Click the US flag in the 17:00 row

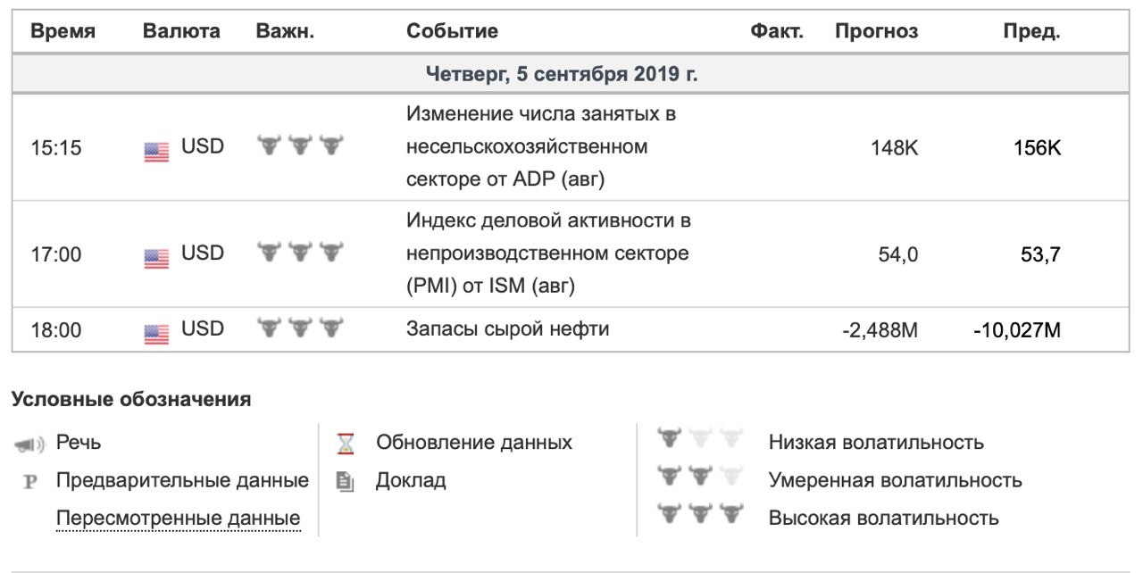click(156, 259)
